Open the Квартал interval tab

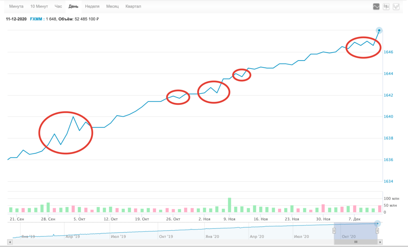pyautogui.click(x=133, y=7)
